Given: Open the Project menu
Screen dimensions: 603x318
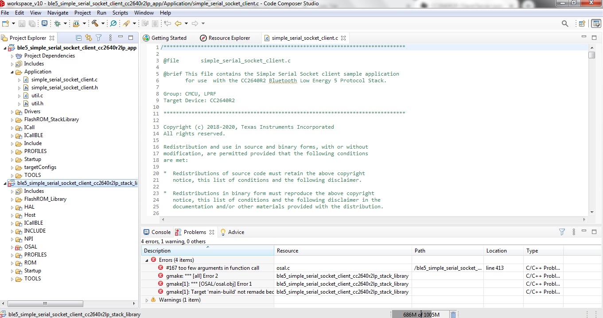Looking at the screenshot, I should (82, 13).
